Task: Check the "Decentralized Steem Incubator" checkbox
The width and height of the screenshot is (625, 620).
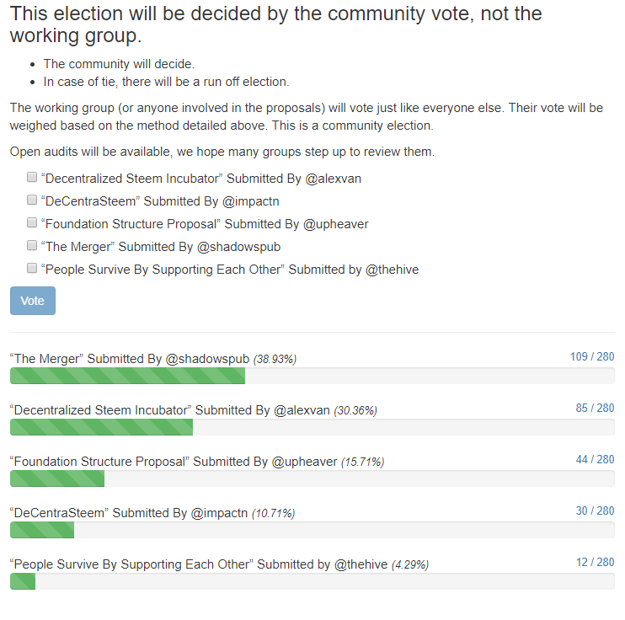Action: point(32,178)
